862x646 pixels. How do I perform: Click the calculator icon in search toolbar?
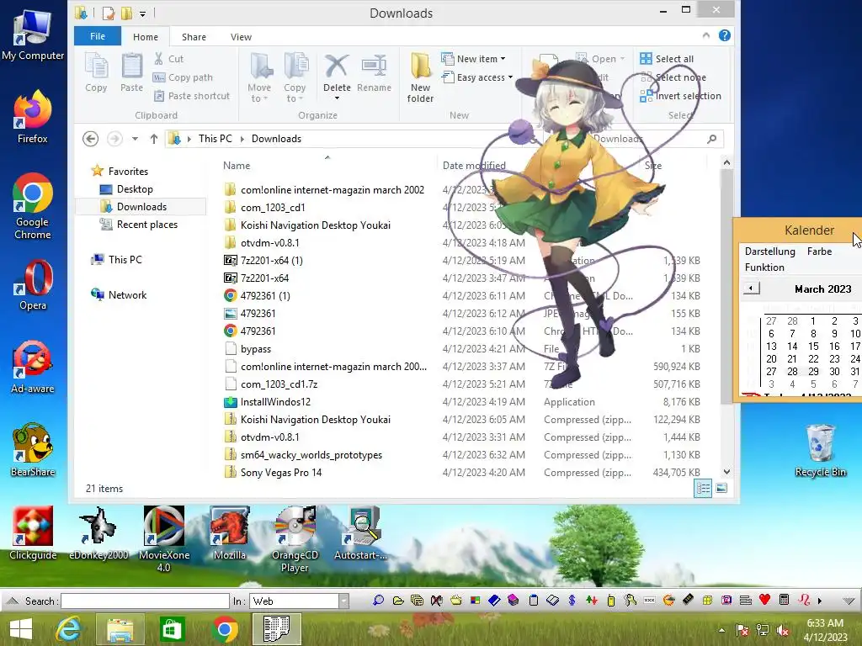point(785,600)
